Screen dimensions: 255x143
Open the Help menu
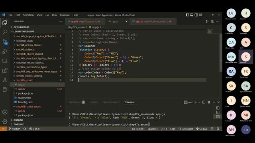tap(75, 15)
